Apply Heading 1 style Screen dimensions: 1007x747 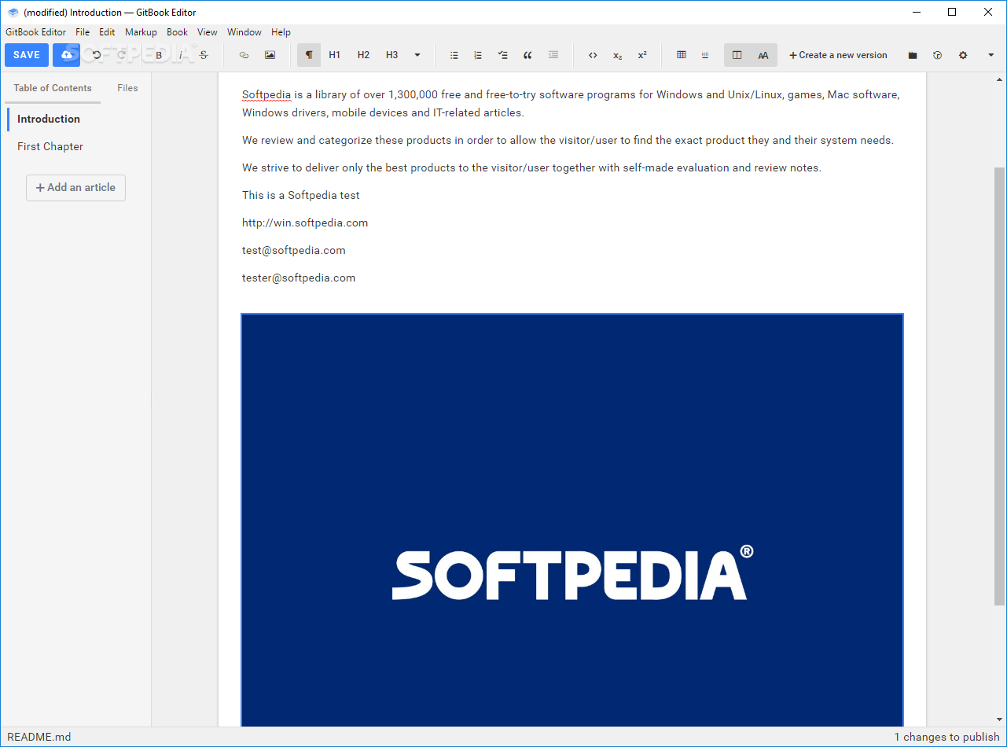point(335,55)
